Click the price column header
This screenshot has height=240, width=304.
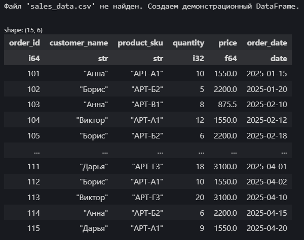coord(227,43)
